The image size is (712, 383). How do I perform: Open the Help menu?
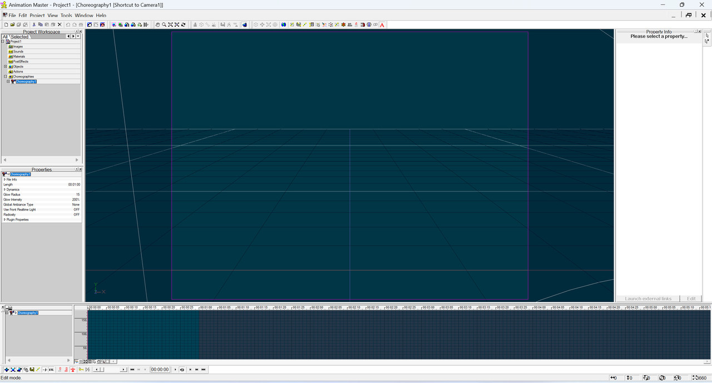(101, 16)
